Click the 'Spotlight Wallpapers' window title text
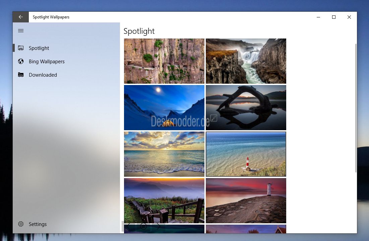 pyautogui.click(x=51, y=17)
